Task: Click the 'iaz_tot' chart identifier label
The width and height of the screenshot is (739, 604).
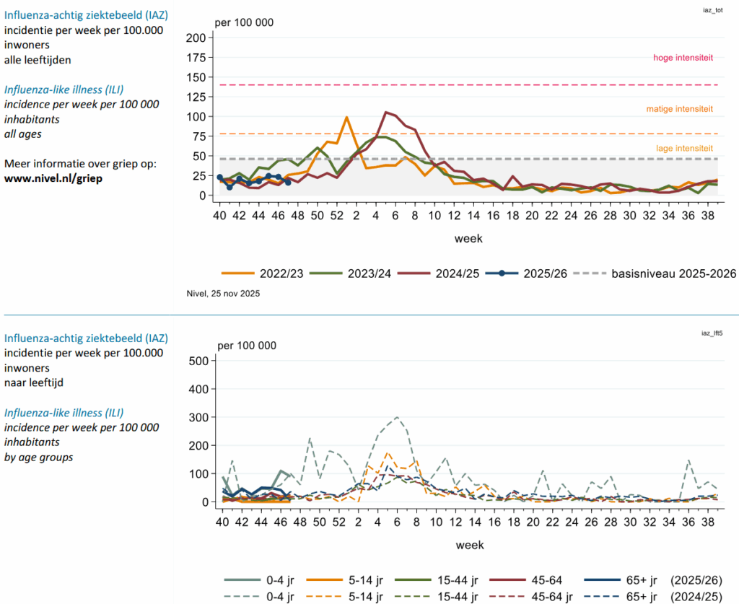Action: pos(711,10)
